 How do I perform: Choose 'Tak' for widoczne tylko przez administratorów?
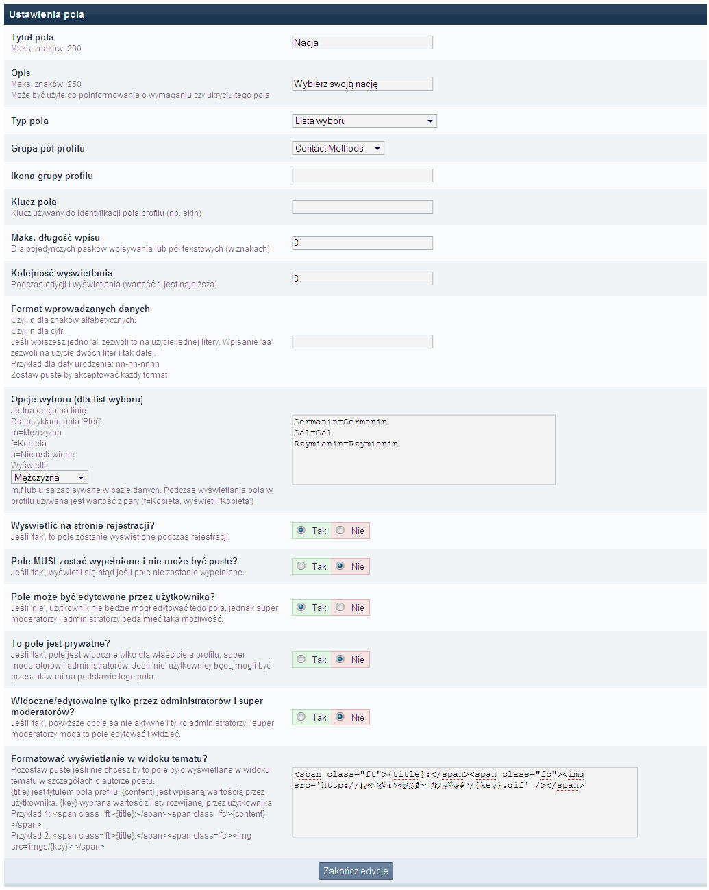301,717
